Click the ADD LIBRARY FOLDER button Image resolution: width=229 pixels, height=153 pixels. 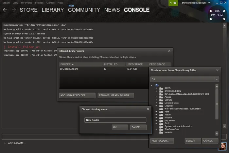[77, 95]
